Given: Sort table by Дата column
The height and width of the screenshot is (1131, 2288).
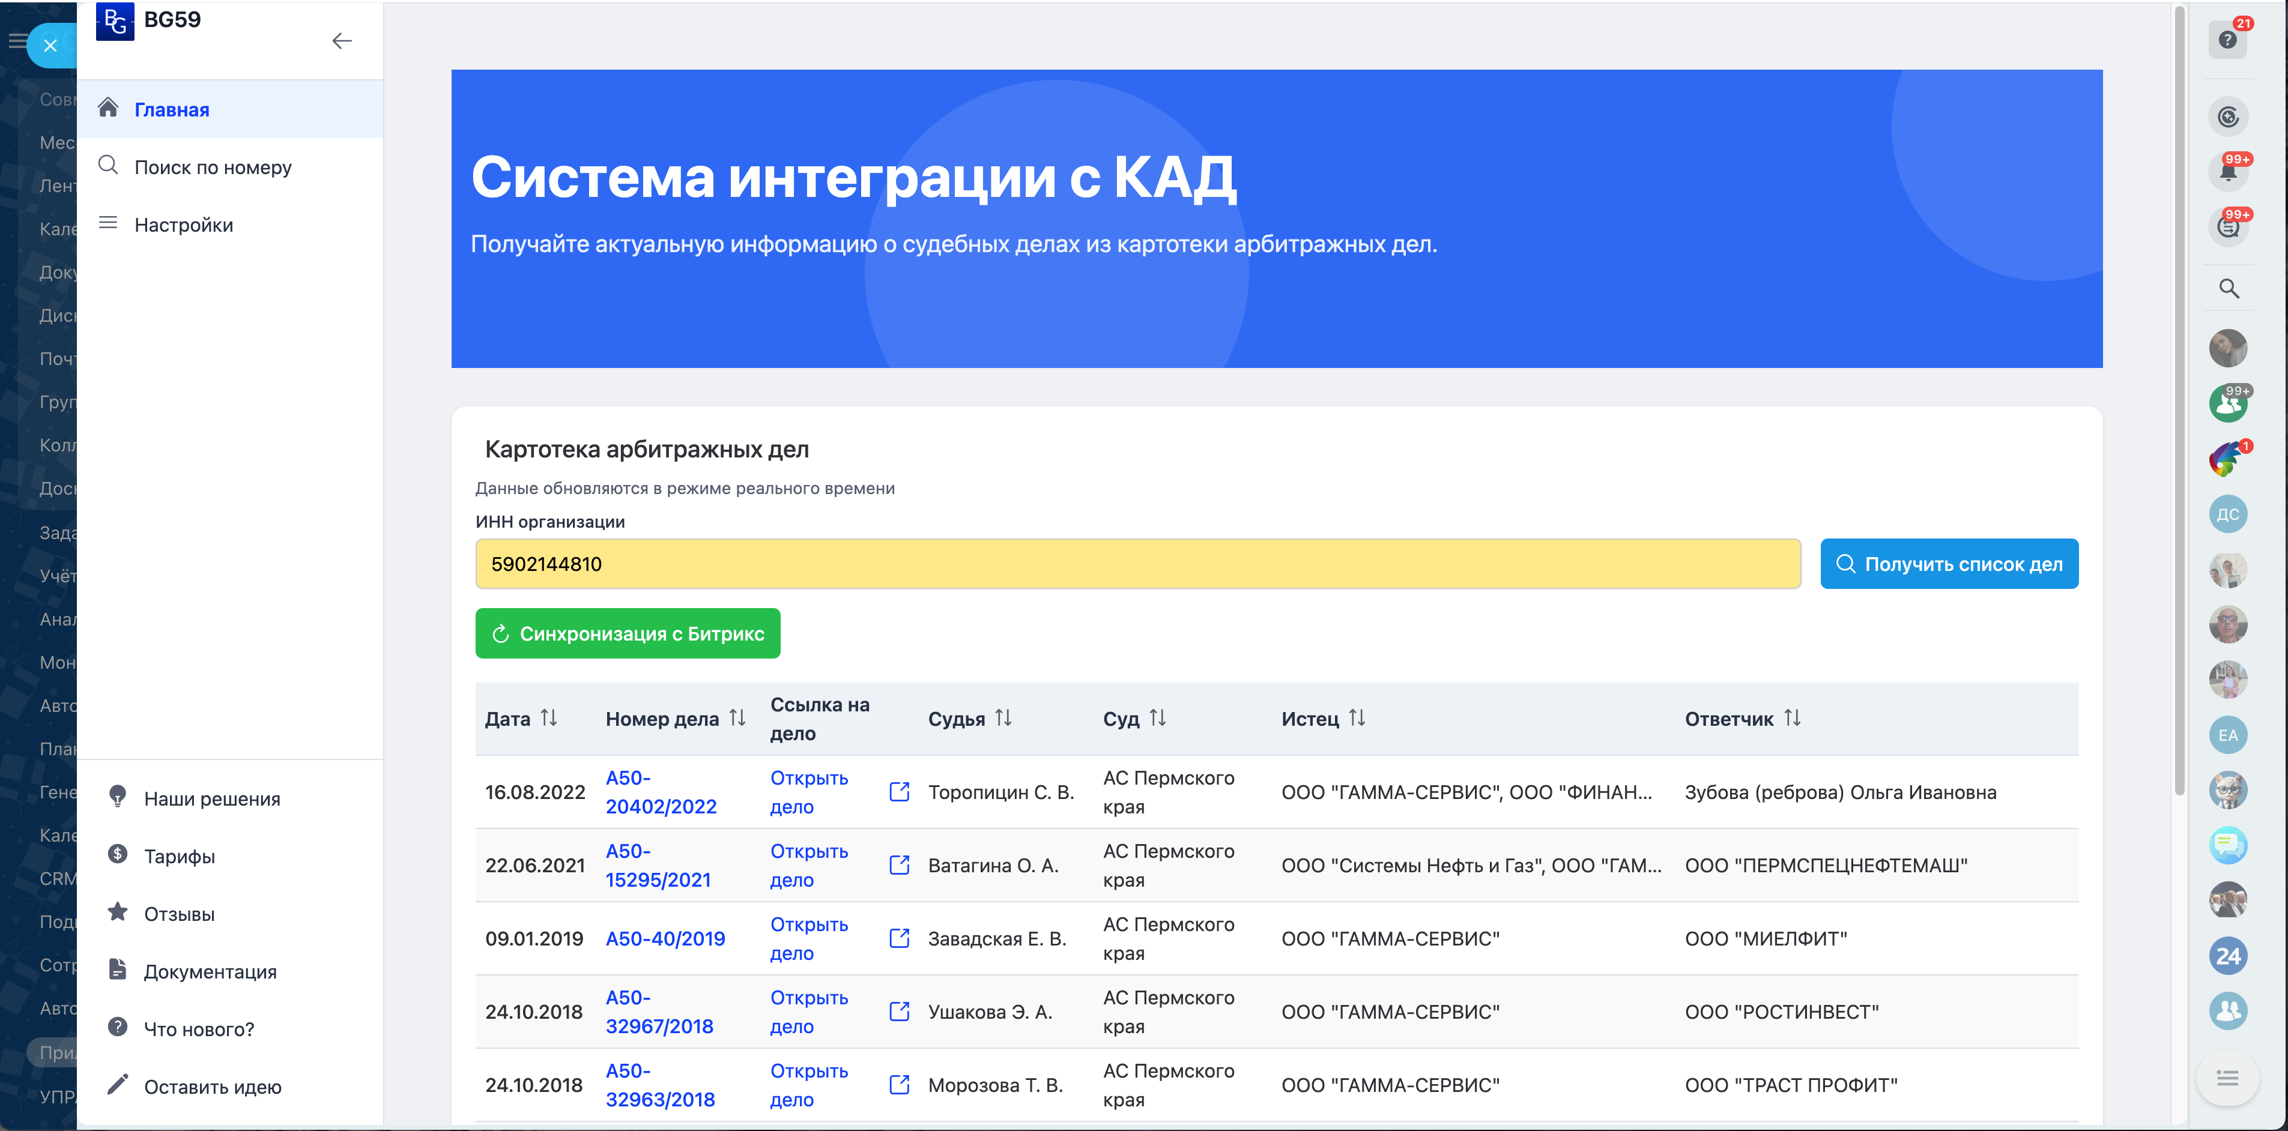Looking at the screenshot, I should (x=549, y=718).
